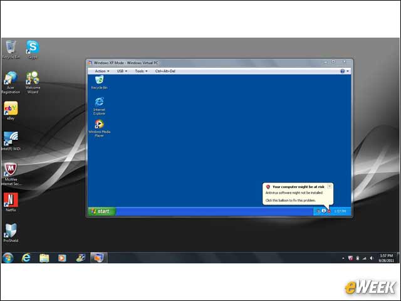Open the Action menu in Virtual PC

102,71
